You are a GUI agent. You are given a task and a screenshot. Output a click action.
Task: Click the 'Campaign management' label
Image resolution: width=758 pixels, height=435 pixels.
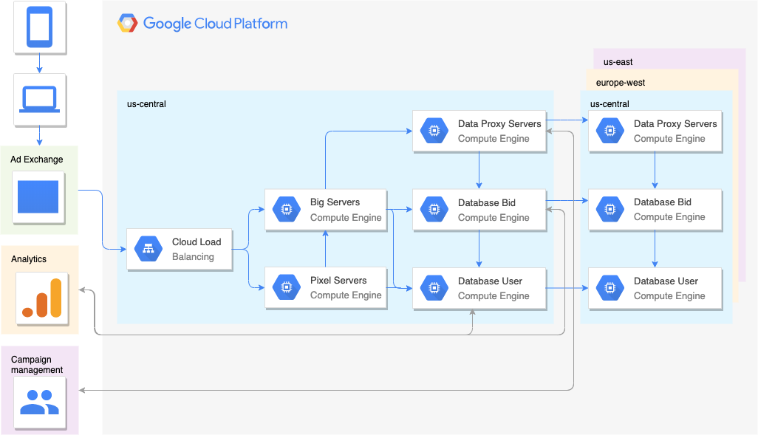click(37, 364)
